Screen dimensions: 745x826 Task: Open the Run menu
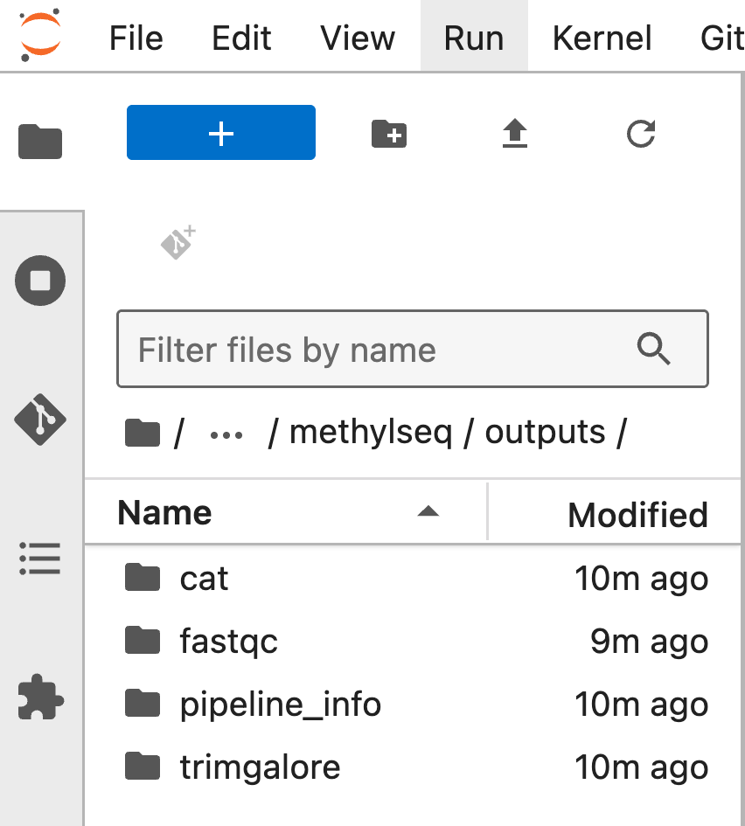tap(474, 38)
